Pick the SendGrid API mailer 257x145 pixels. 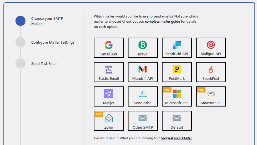177,48
